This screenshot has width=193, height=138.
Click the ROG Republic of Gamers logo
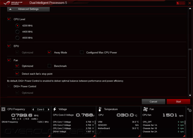13,3
